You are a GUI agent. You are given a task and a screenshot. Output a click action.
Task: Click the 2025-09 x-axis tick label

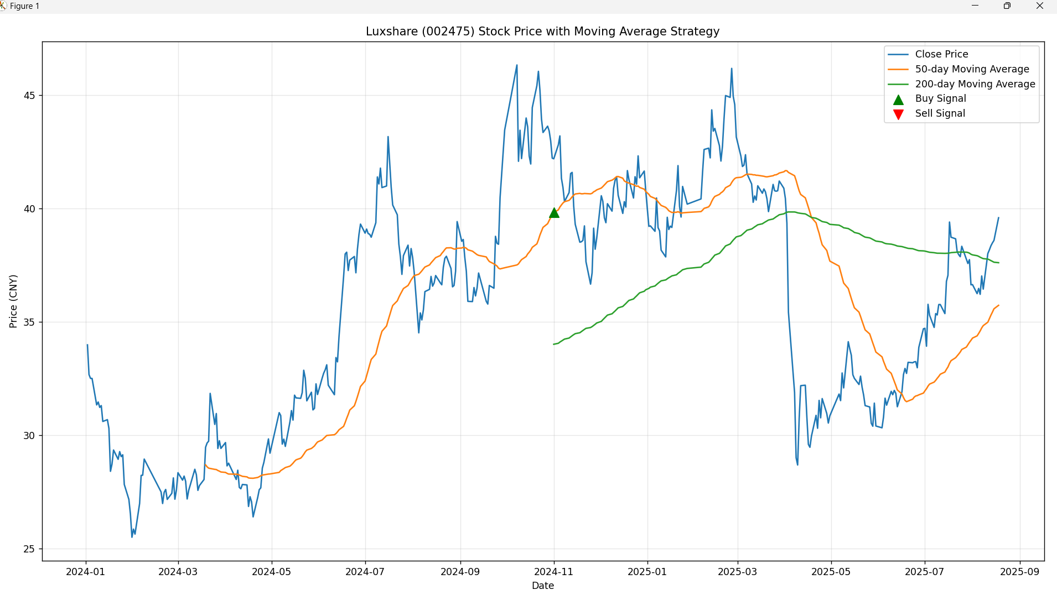pos(1019,572)
